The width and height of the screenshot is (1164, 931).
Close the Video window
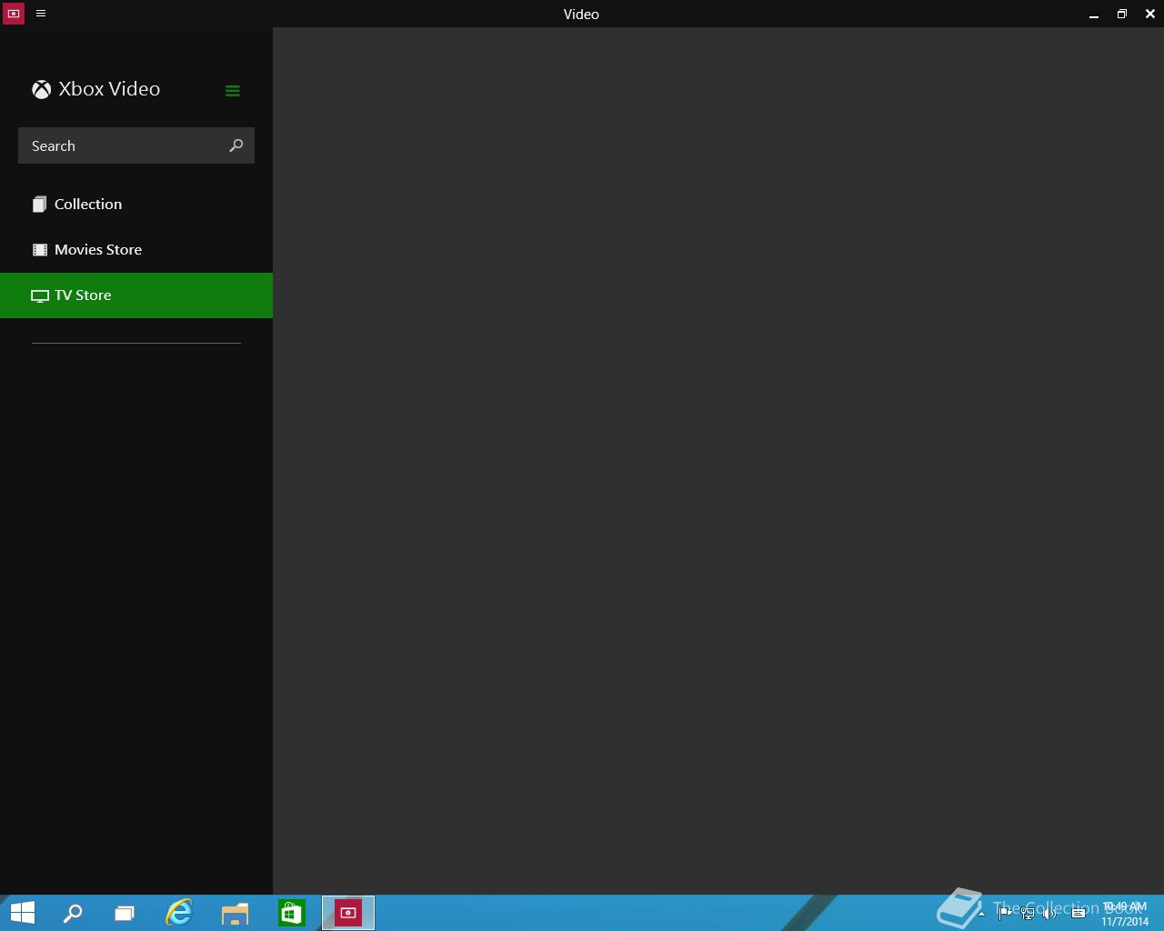pos(1150,14)
